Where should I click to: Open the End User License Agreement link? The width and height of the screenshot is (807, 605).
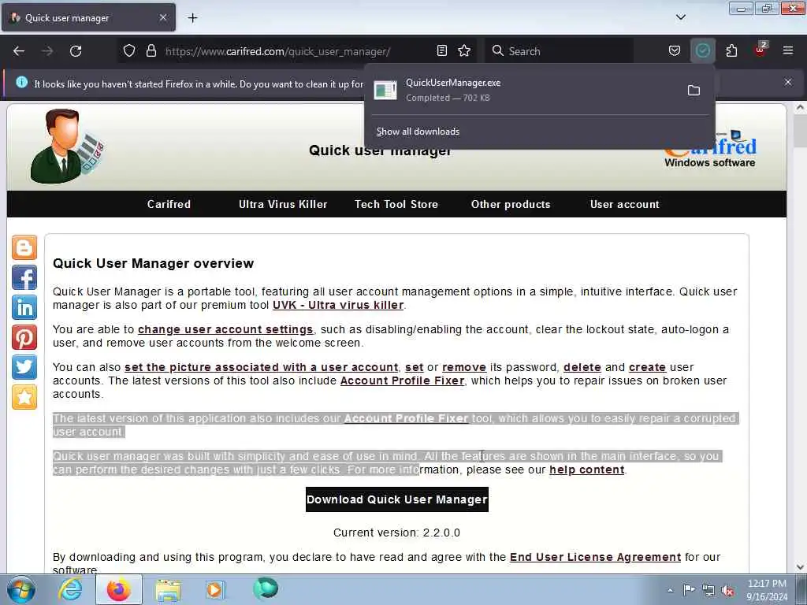596,557
